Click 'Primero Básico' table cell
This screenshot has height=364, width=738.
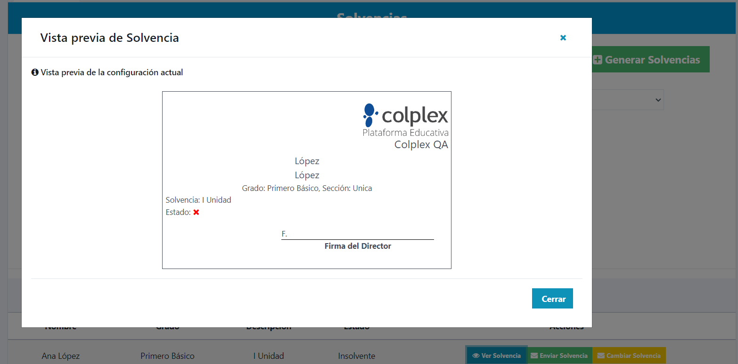click(x=167, y=356)
